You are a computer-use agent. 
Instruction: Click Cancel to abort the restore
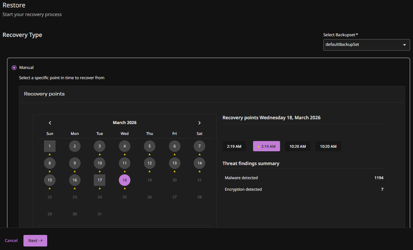coord(11,240)
